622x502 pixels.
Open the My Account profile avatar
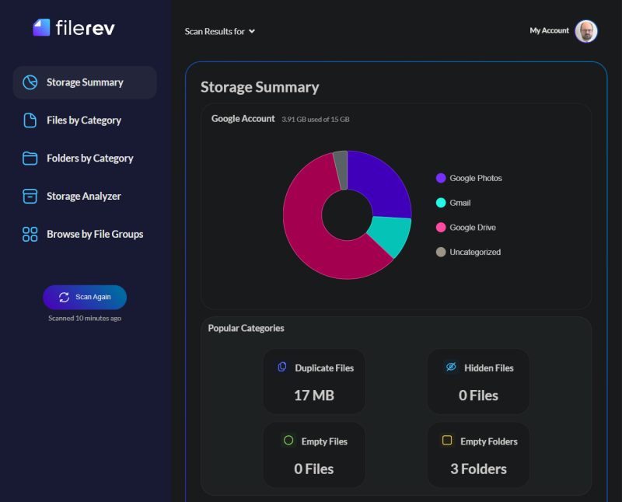[586, 31]
